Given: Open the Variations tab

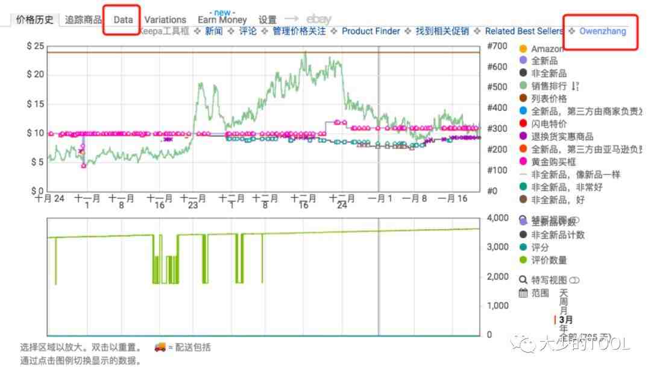Looking at the screenshot, I should point(165,20).
